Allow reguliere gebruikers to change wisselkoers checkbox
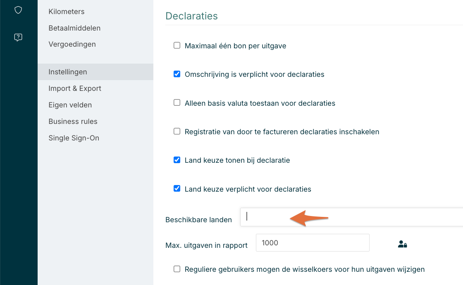The height and width of the screenshot is (285, 463). point(177,269)
